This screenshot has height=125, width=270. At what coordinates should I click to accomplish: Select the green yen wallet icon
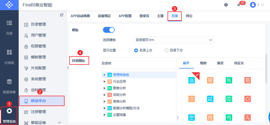point(229,99)
